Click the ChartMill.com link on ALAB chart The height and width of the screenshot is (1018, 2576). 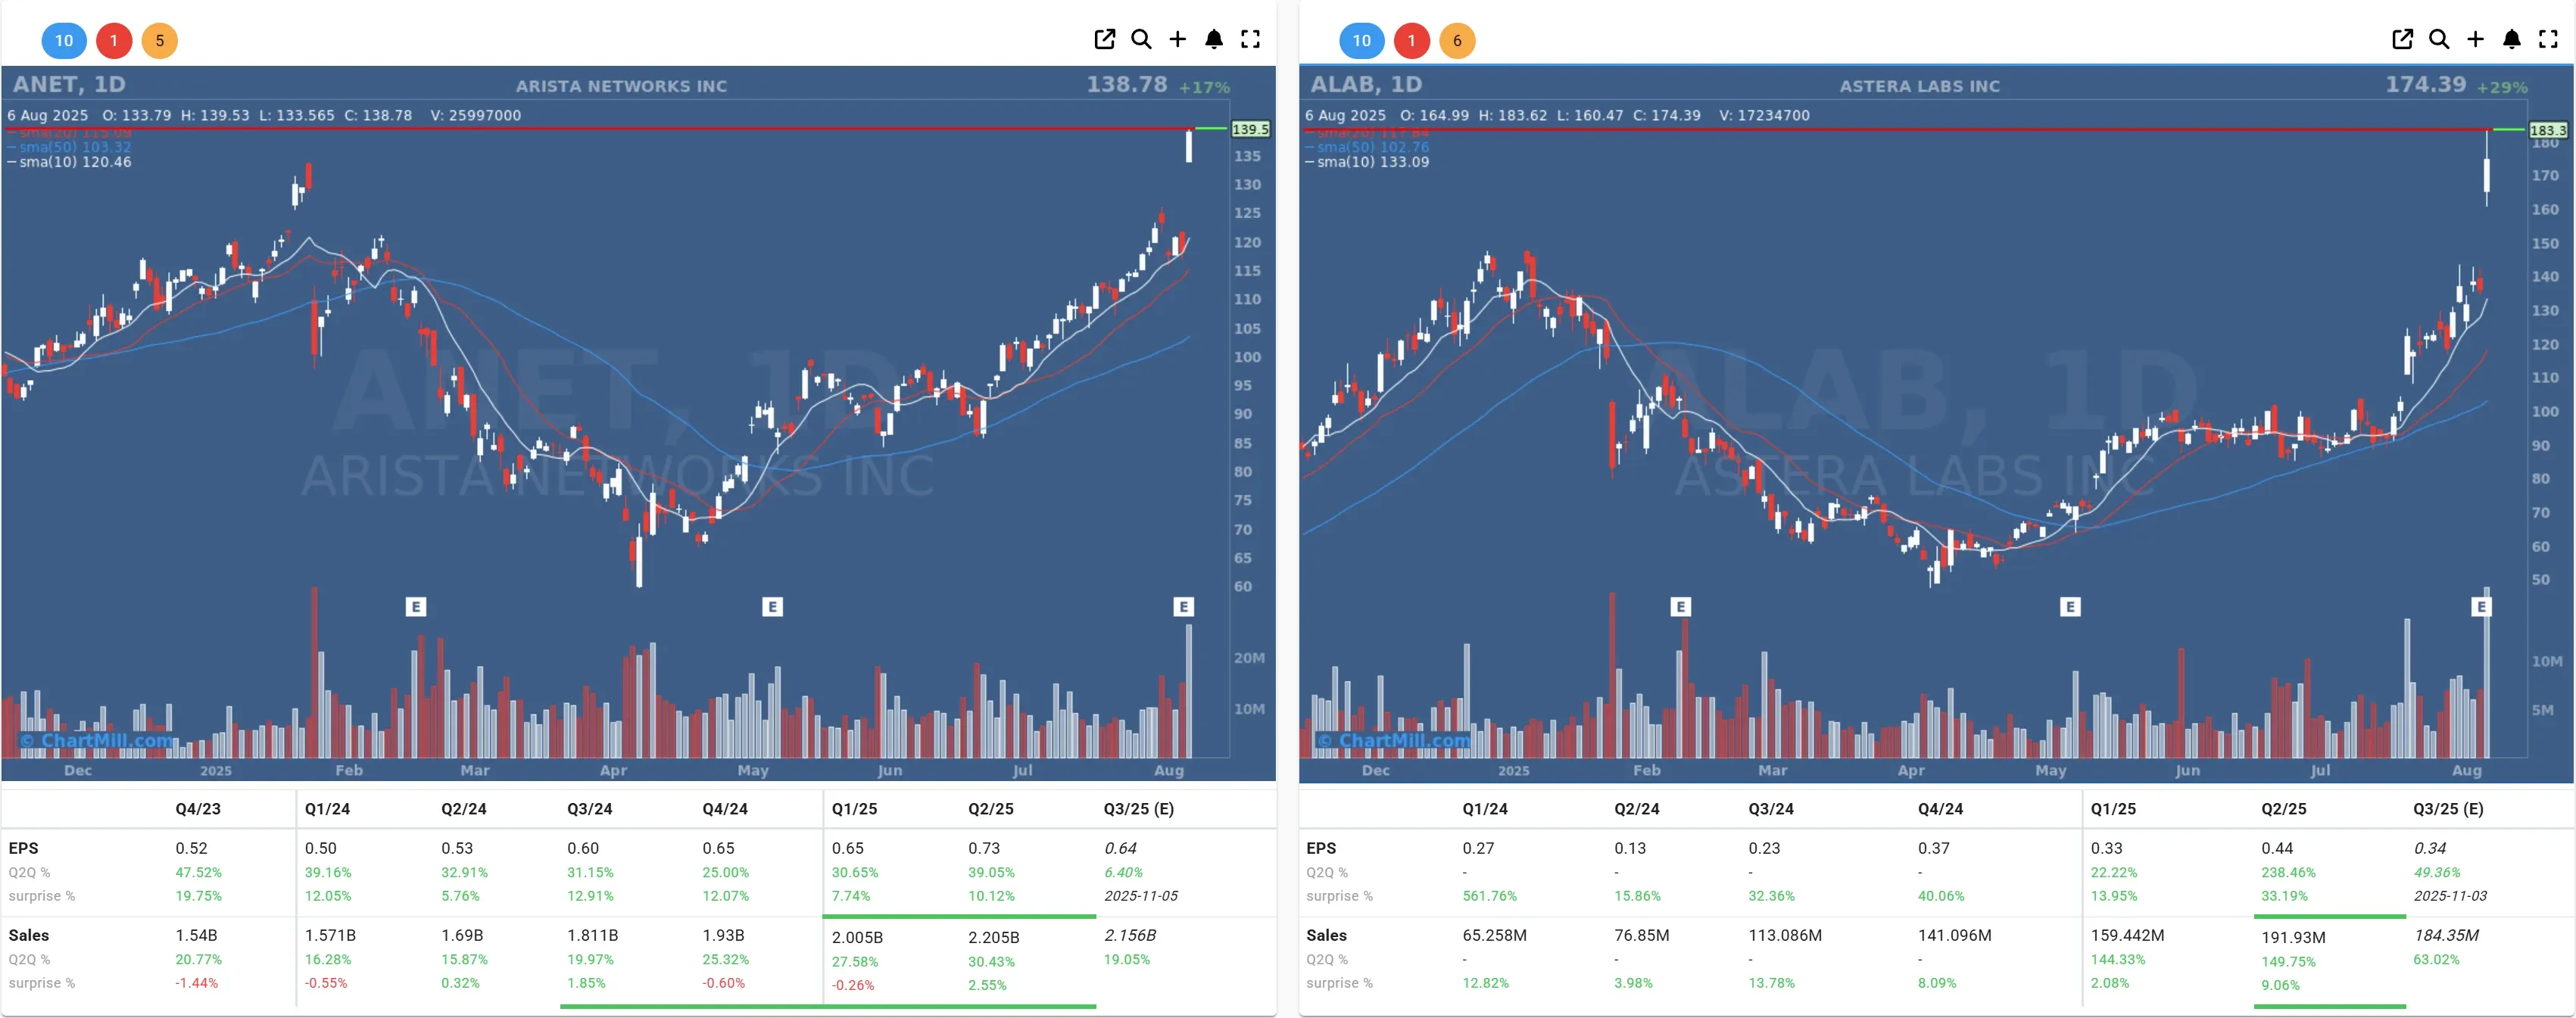[x=1394, y=740]
